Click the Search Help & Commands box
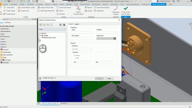Image resolution: width=192 pixels, height=108 pixels. [x=143, y=1]
